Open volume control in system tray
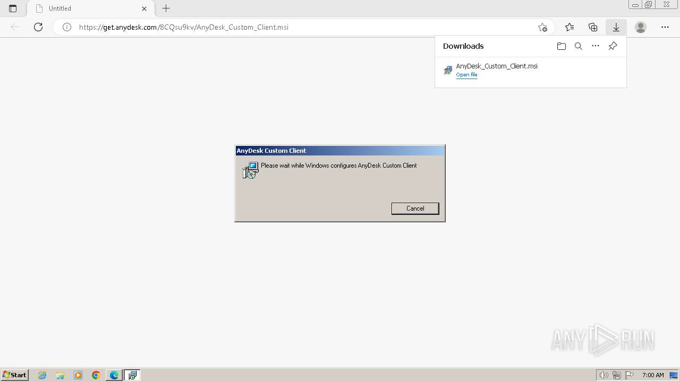Viewport: 680px width, 382px height. pyautogui.click(x=603, y=375)
